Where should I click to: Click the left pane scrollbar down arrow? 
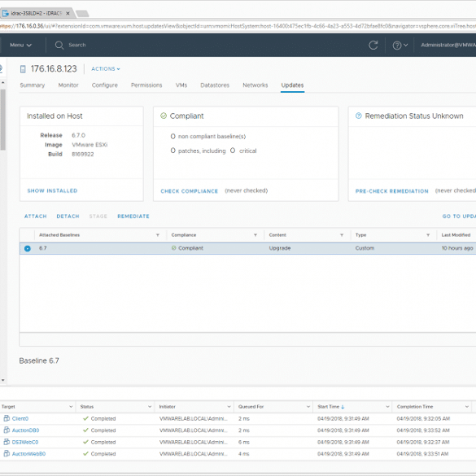pyautogui.click(x=2, y=380)
